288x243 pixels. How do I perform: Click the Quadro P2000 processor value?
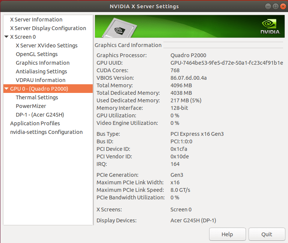[188, 55]
